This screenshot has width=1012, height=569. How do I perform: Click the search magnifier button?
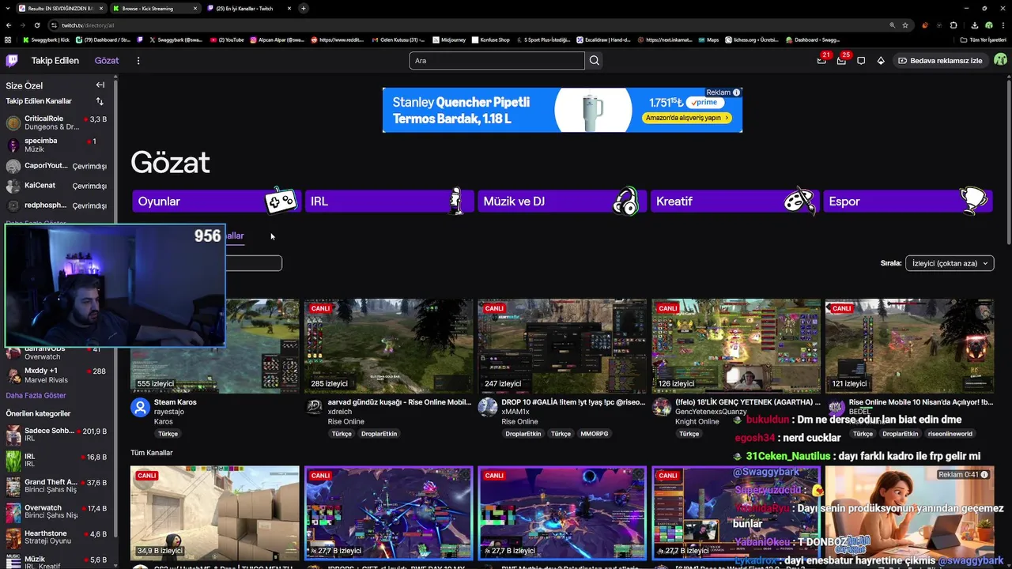pyautogui.click(x=595, y=60)
